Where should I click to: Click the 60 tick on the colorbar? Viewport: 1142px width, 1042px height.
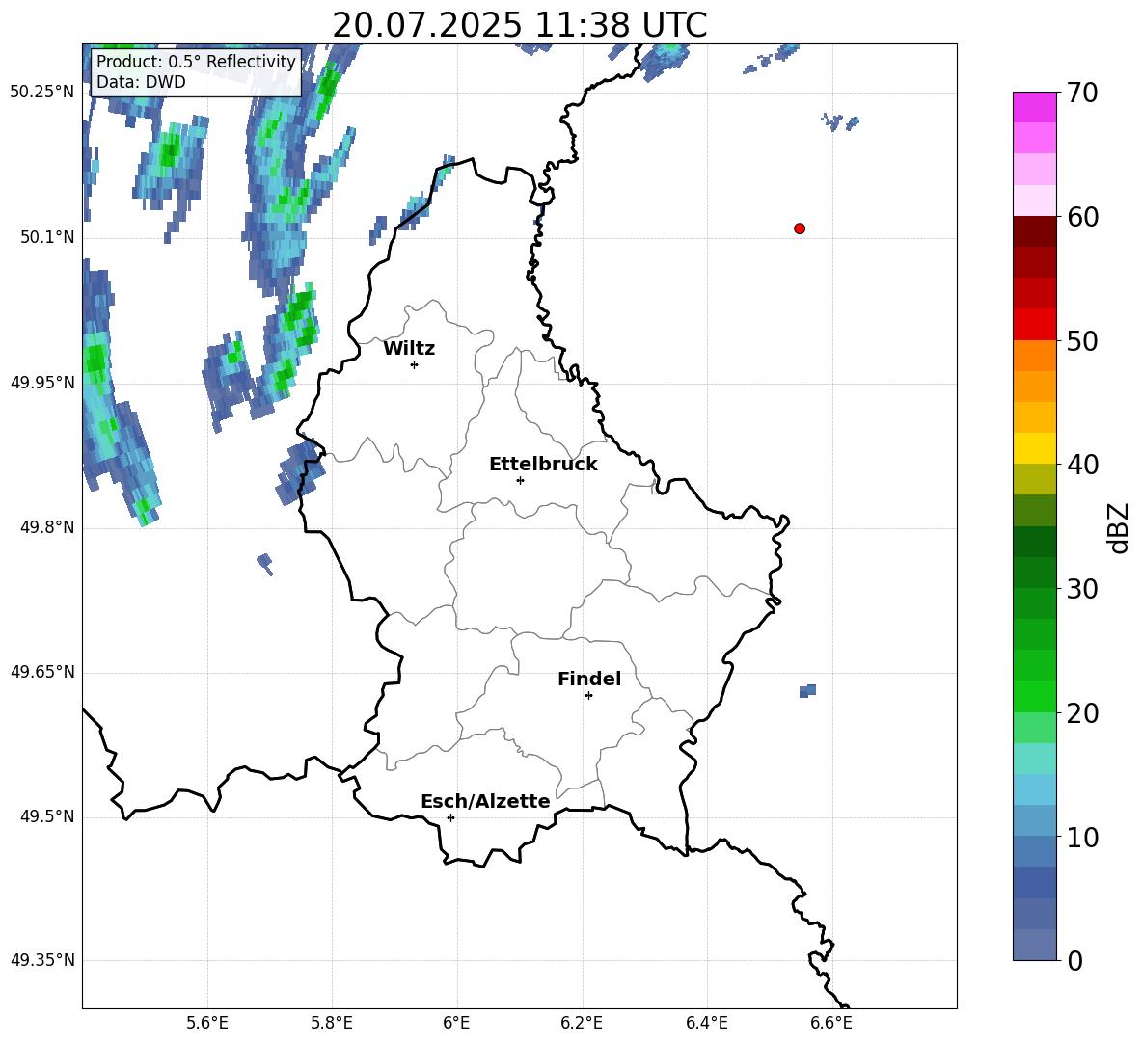(x=1082, y=217)
